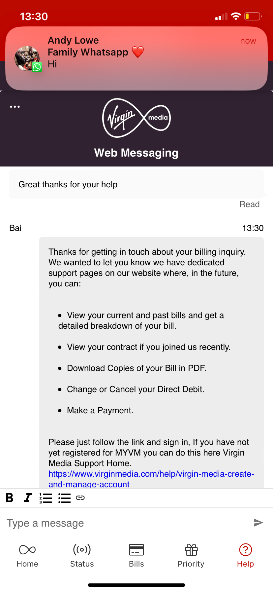Image resolution: width=273 pixels, height=592 pixels.
Task: Go to the Home tab
Action: [27, 556]
